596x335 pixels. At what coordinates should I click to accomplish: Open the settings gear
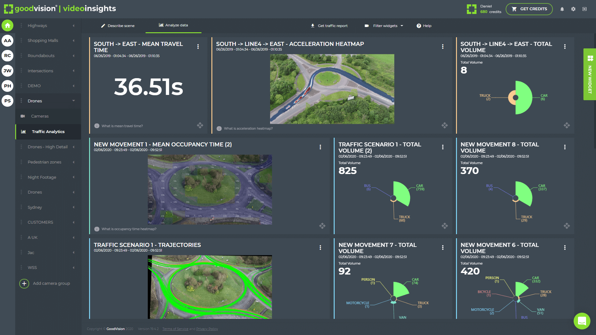573,9
